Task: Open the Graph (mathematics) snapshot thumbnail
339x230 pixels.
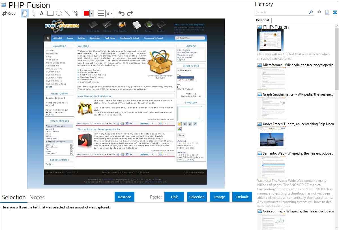Action: tap(272, 108)
